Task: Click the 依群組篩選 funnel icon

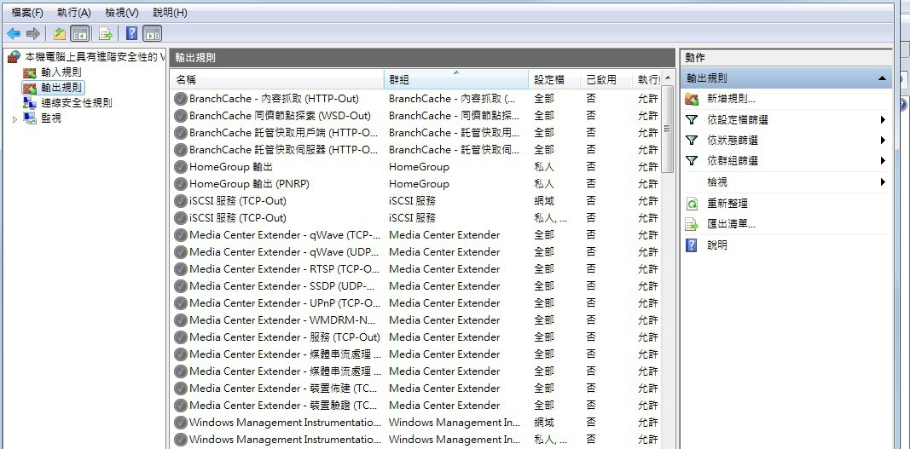Action: click(691, 161)
